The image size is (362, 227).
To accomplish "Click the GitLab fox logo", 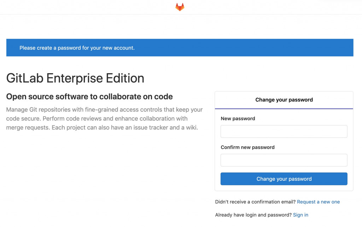I will pyautogui.click(x=180, y=7).
